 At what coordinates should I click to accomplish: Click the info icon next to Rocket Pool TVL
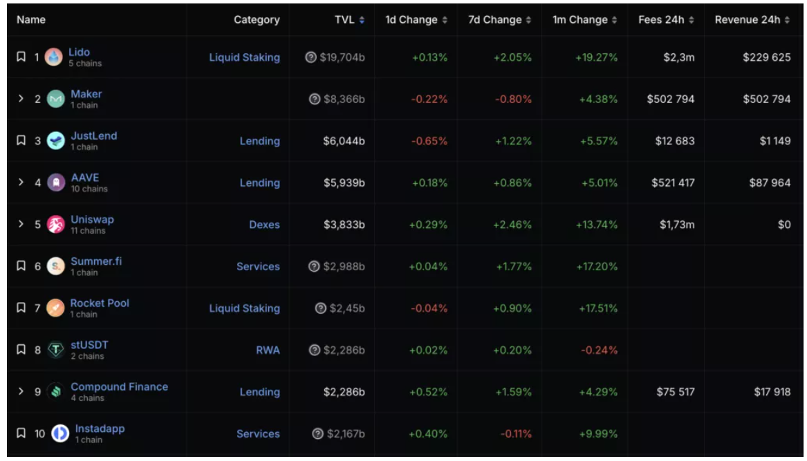[320, 308]
